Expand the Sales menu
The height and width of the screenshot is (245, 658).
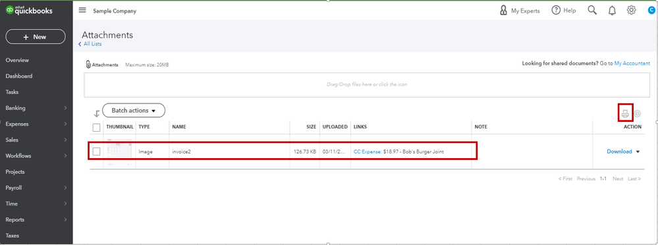click(x=36, y=140)
